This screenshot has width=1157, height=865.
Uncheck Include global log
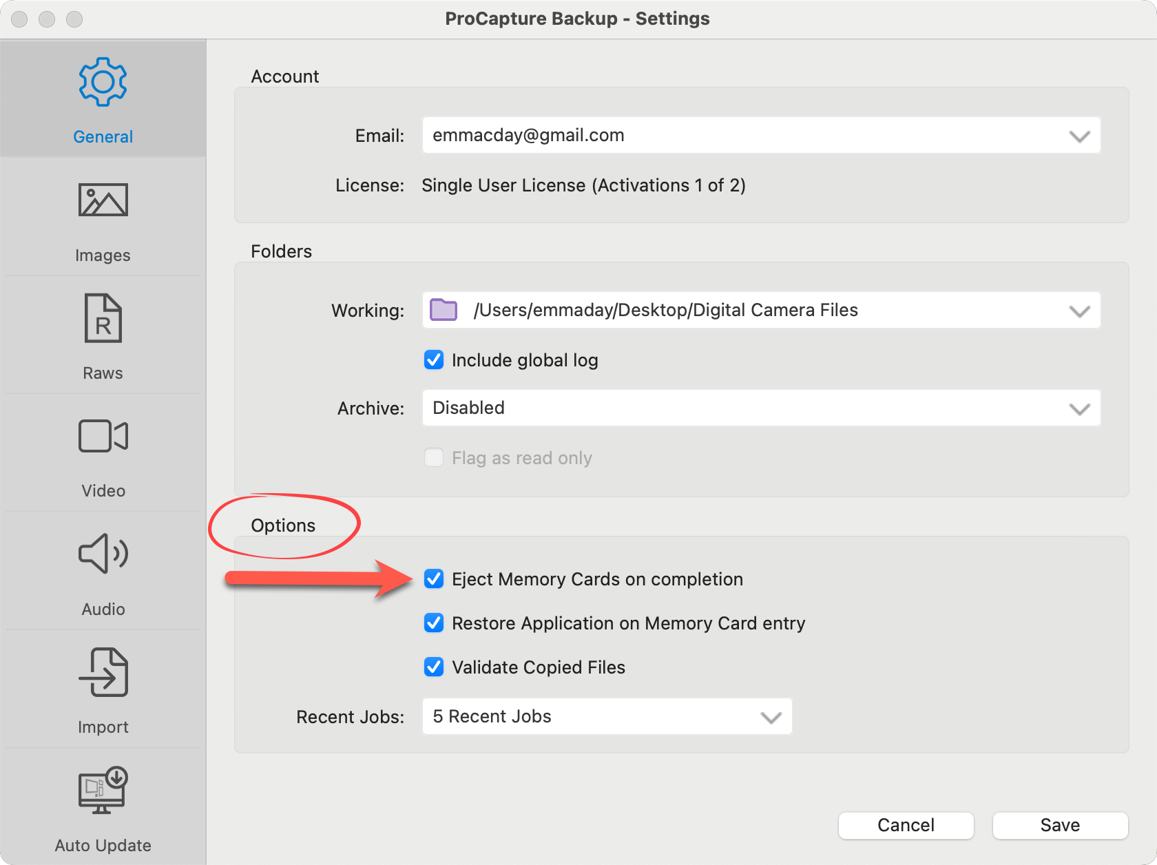point(434,360)
